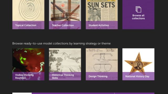Click the stacked pages collections icon

(x=138, y=9)
